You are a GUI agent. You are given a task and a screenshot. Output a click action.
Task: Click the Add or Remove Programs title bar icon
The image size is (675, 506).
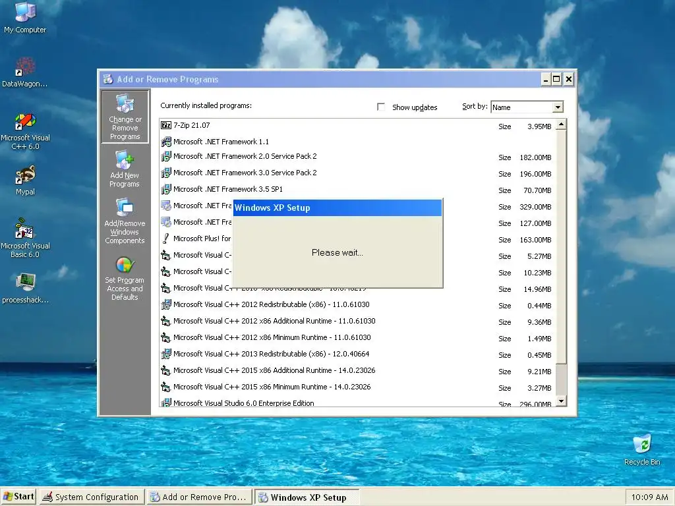click(x=108, y=79)
